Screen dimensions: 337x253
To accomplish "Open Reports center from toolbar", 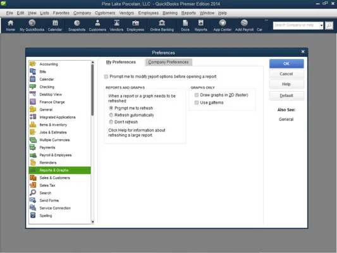I will [200, 25].
